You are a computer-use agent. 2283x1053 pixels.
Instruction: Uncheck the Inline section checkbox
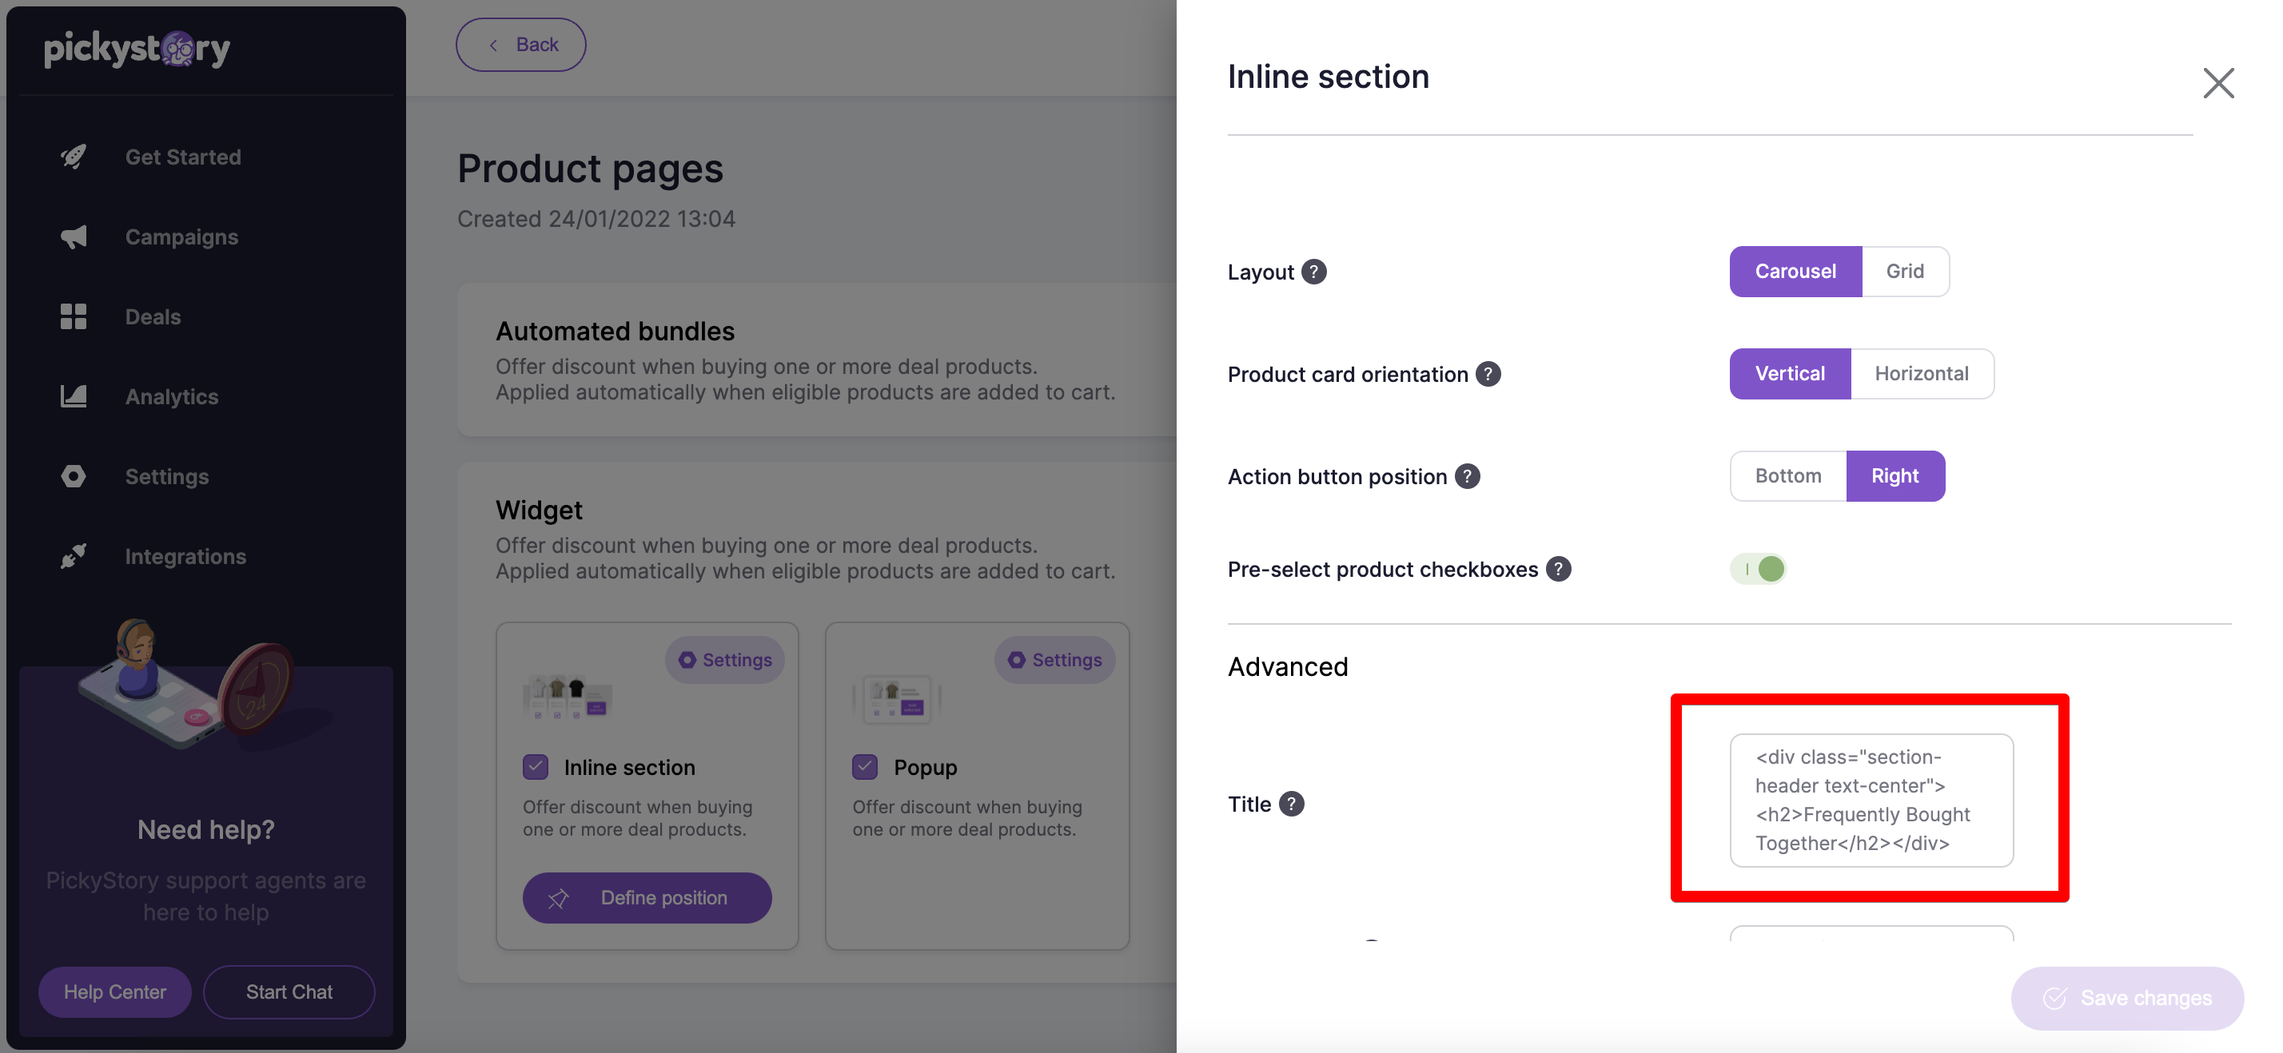pos(536,766)
